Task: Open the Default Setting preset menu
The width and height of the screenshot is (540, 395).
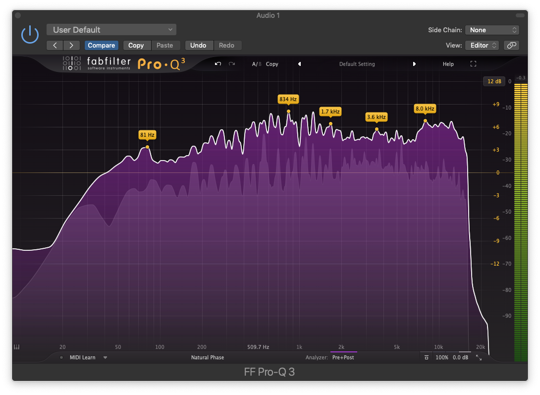Action: tap(357, 64)
